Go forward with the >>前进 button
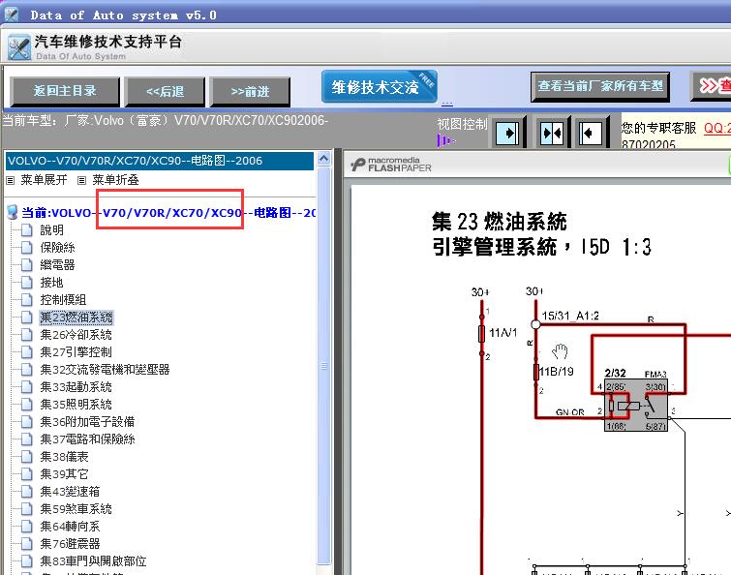This screenshot has width=731, height=575. click(251, 91)
